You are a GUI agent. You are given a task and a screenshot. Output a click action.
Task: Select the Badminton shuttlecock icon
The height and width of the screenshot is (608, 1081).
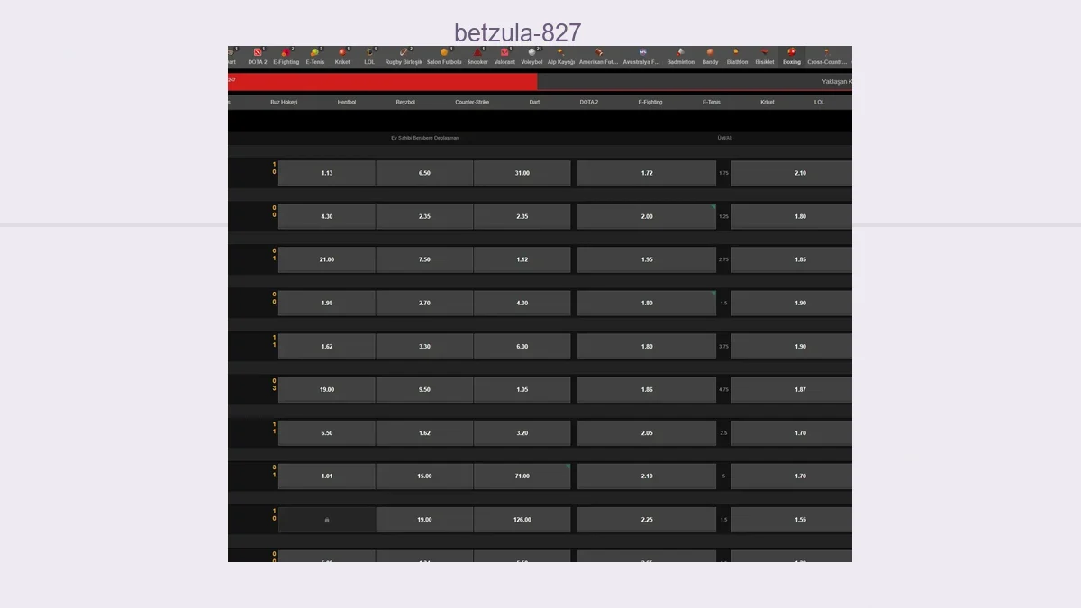click(x=681, y=54)
